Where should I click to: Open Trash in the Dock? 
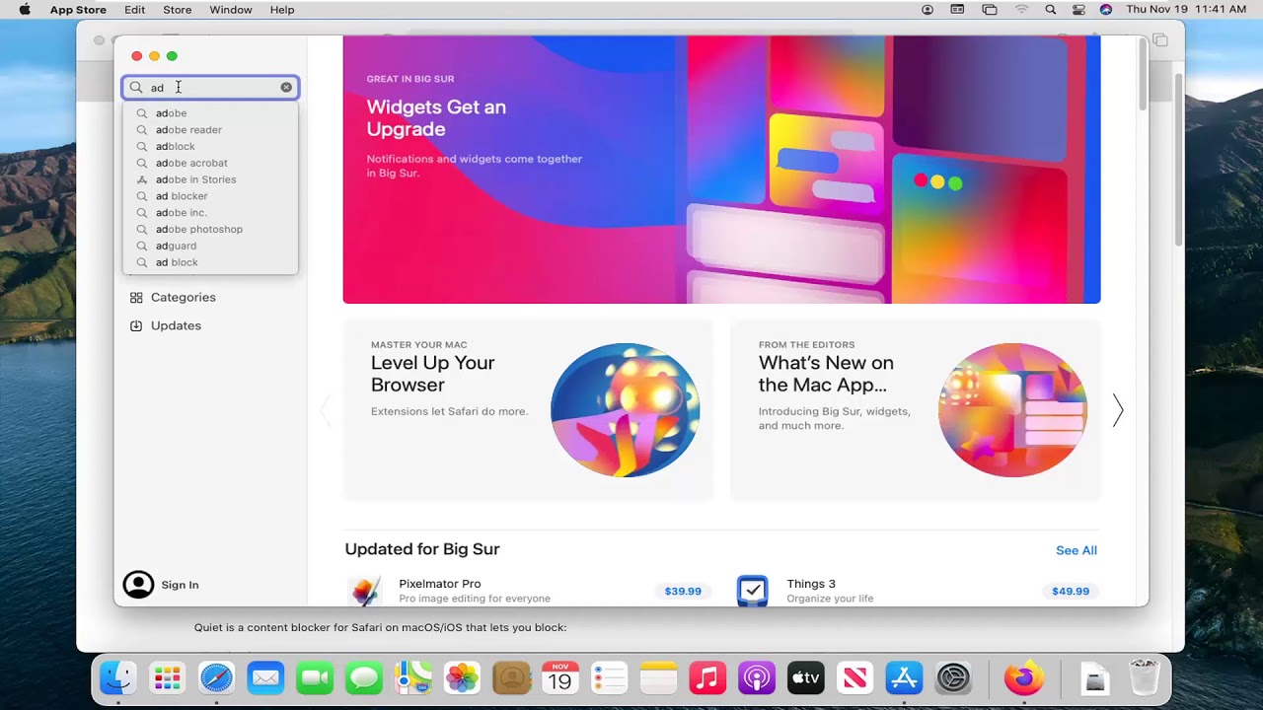click(1145, 678)
